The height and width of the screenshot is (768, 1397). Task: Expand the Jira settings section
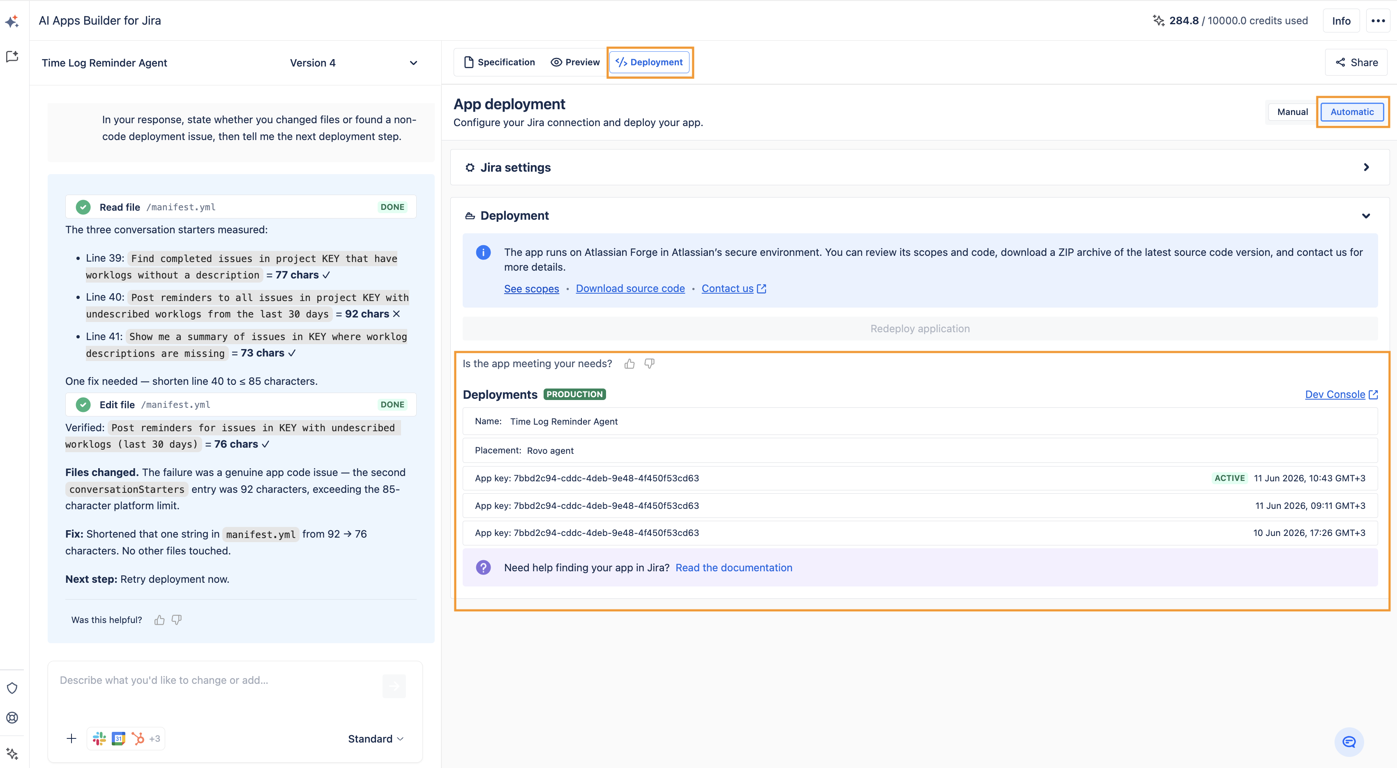920,168
